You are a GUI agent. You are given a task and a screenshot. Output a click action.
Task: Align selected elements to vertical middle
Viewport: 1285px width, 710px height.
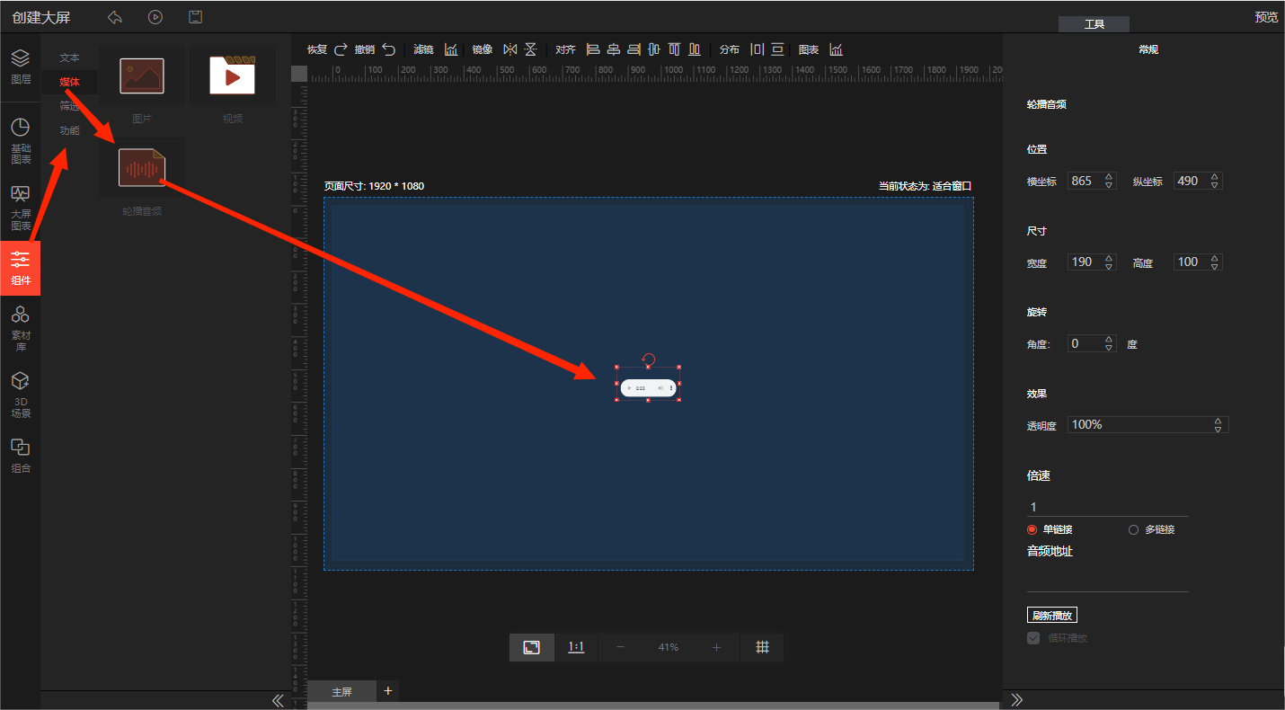[654, 49]
